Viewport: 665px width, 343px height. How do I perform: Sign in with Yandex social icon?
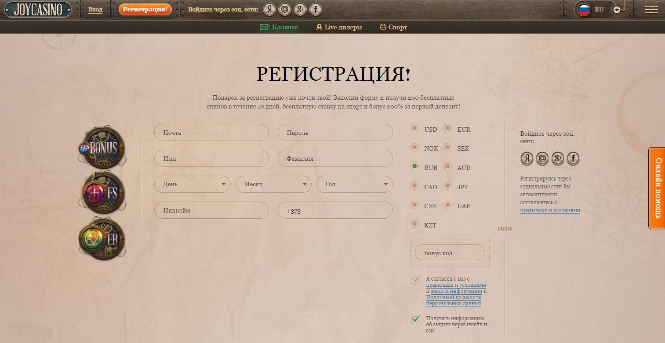[x=269, y=9]
